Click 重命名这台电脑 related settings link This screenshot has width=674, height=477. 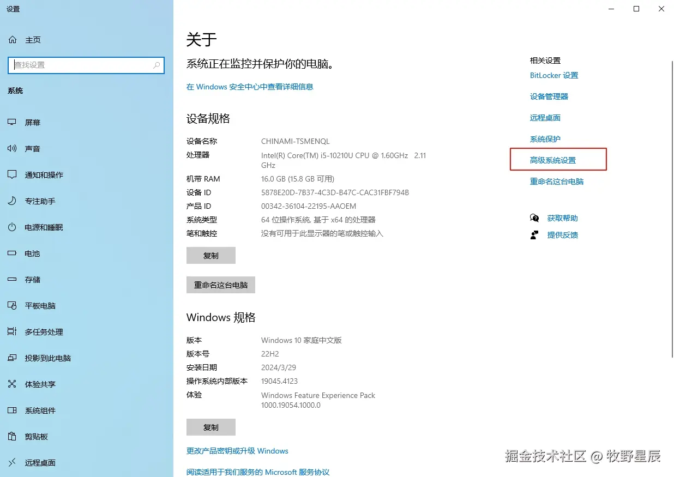coord(557,182)
